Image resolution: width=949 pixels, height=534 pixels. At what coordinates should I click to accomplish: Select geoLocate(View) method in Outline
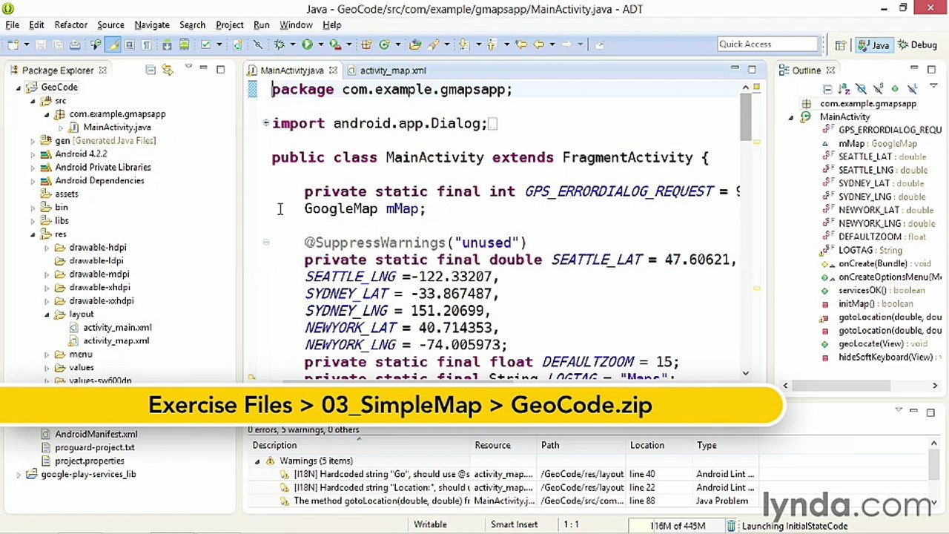882,344
